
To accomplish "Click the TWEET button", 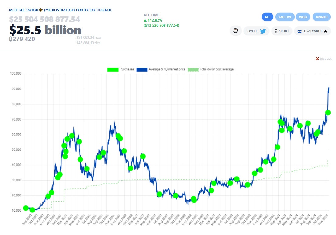I will point(256,31).
